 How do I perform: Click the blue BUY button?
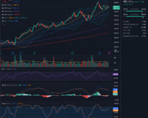17,1
